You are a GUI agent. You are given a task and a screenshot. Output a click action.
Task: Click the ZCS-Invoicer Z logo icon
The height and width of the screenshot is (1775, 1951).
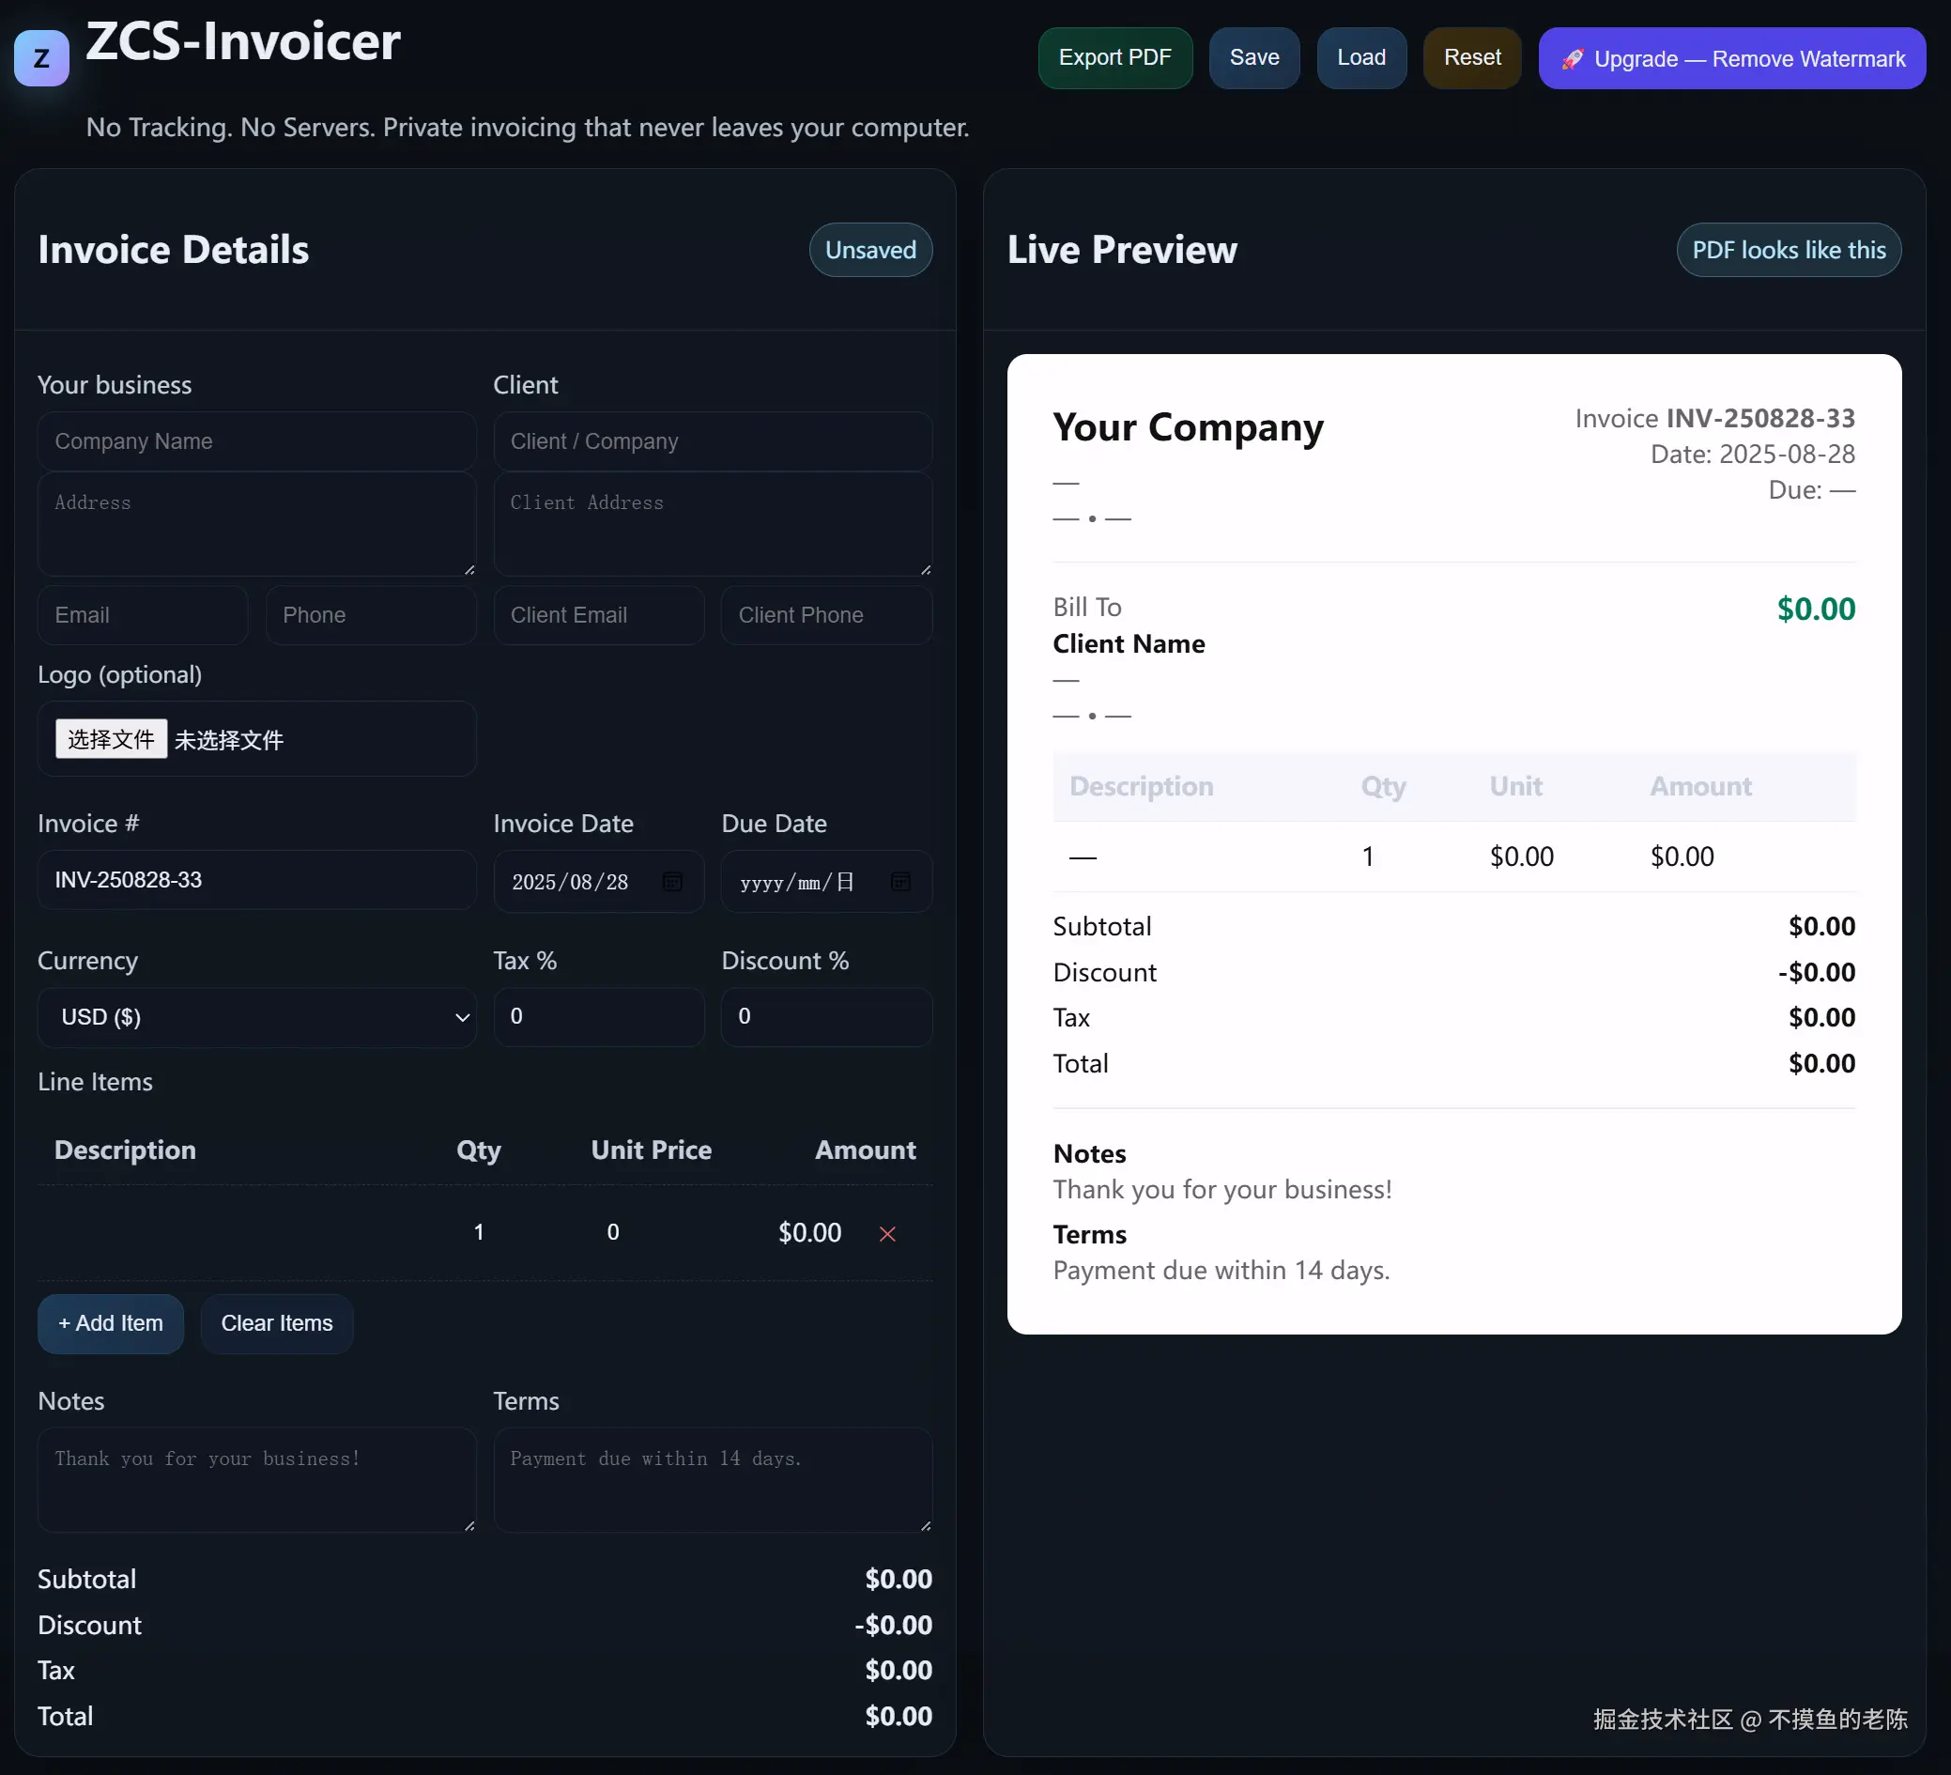[x=40, y=58]
